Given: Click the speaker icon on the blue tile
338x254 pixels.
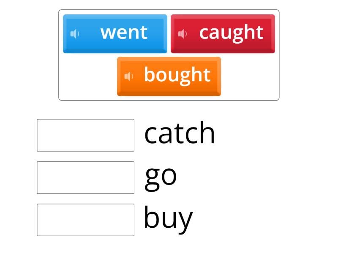Looking at the screenshot, I should click(74, 33).
